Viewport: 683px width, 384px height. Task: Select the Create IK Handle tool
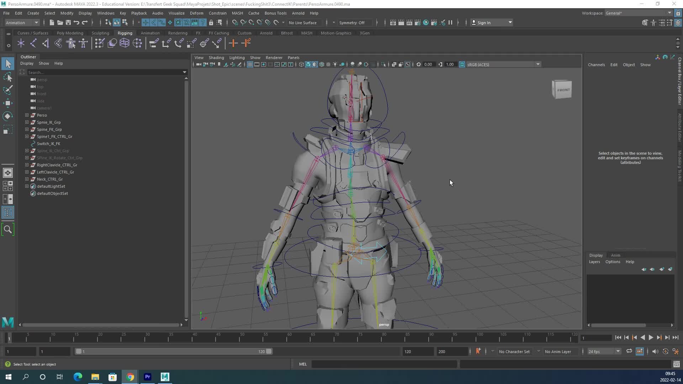click(34, 43)
